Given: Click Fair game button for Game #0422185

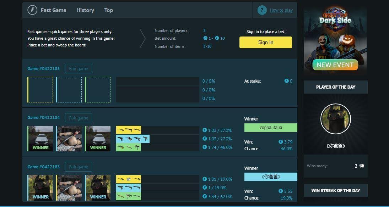Looking at the screenshot, I should (79, 69).
